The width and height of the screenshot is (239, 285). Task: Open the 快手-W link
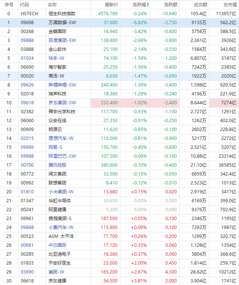(x=56, y=58)
